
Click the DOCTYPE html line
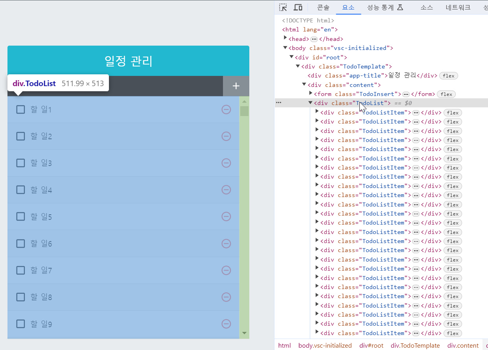308,20
